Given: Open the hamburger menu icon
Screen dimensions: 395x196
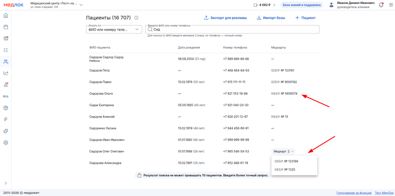Looking at the screenshot, I should pyautogui.click(x=391, y=5).
